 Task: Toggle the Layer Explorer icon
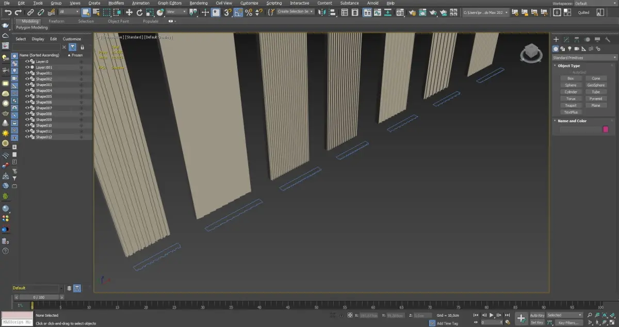click(355, 11)
